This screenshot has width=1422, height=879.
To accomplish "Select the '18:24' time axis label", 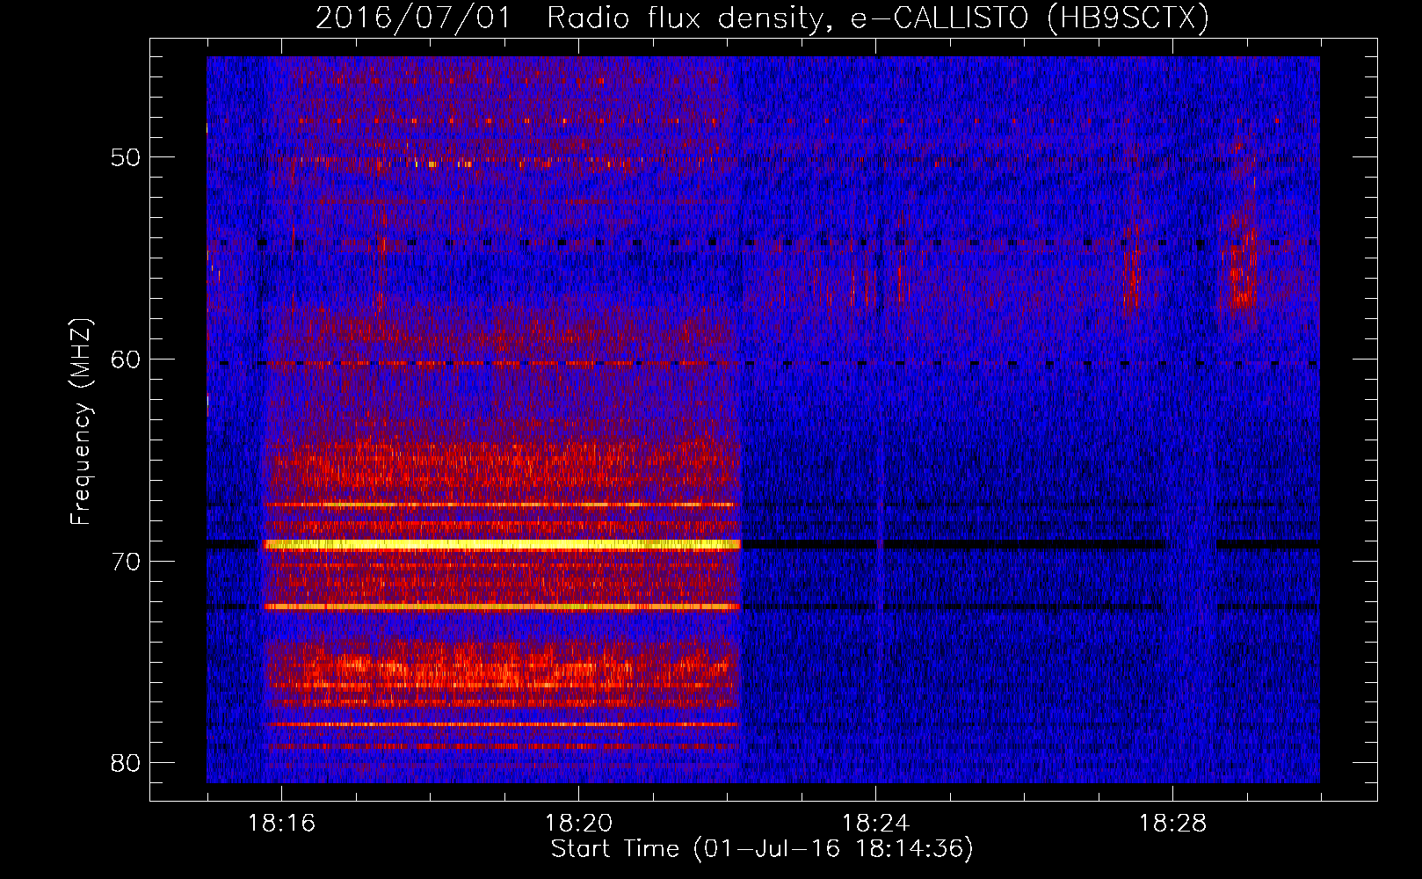I will point(875,824).
